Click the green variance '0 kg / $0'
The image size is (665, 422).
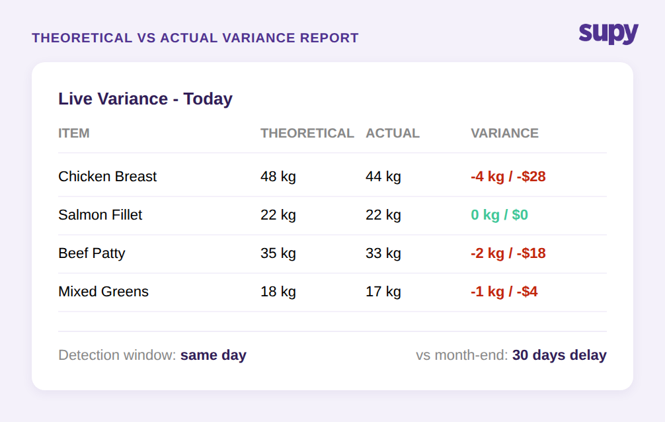pos(499,215)
